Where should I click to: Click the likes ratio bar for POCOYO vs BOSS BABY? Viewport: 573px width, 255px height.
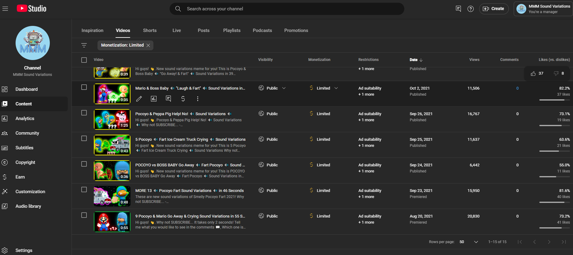(555, 177)
